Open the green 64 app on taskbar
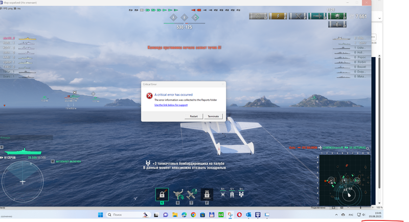Screen dimensions: 409x222 coord(221,215)
